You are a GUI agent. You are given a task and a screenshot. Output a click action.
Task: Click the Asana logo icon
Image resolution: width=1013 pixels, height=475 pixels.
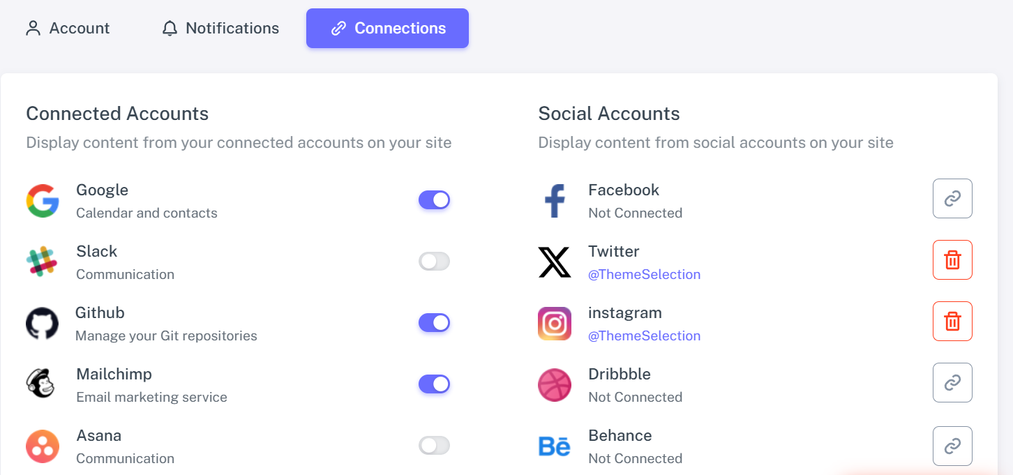click(43, 446)
